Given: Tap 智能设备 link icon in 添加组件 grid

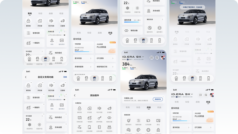Looking at the screenshot, I should 109,118.
